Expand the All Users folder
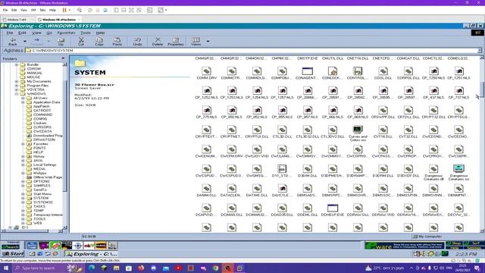The height and width of the screenshot is (273, 485). pyautogui.click(x=23, y=98)
